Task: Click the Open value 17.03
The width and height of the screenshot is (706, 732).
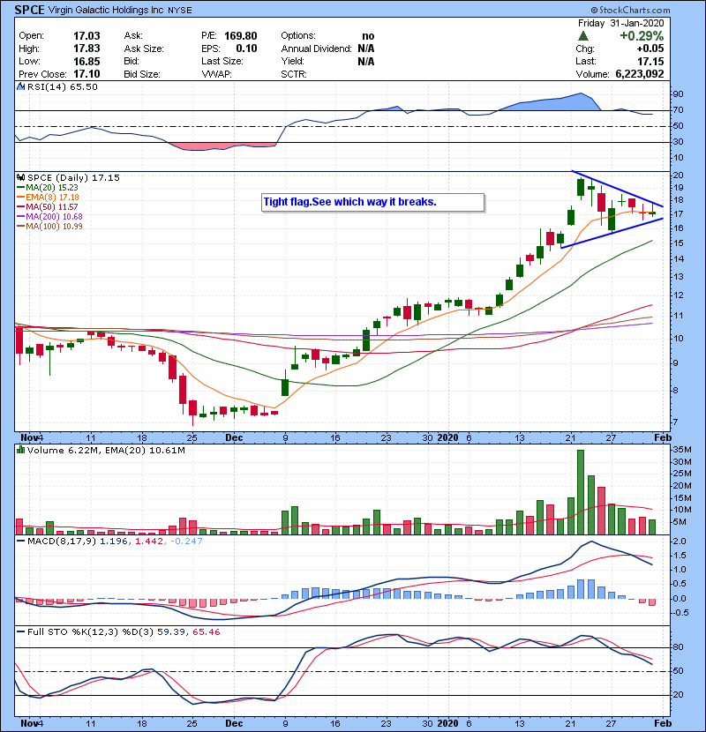Action: pyautogui.click(x=86, y=36)
